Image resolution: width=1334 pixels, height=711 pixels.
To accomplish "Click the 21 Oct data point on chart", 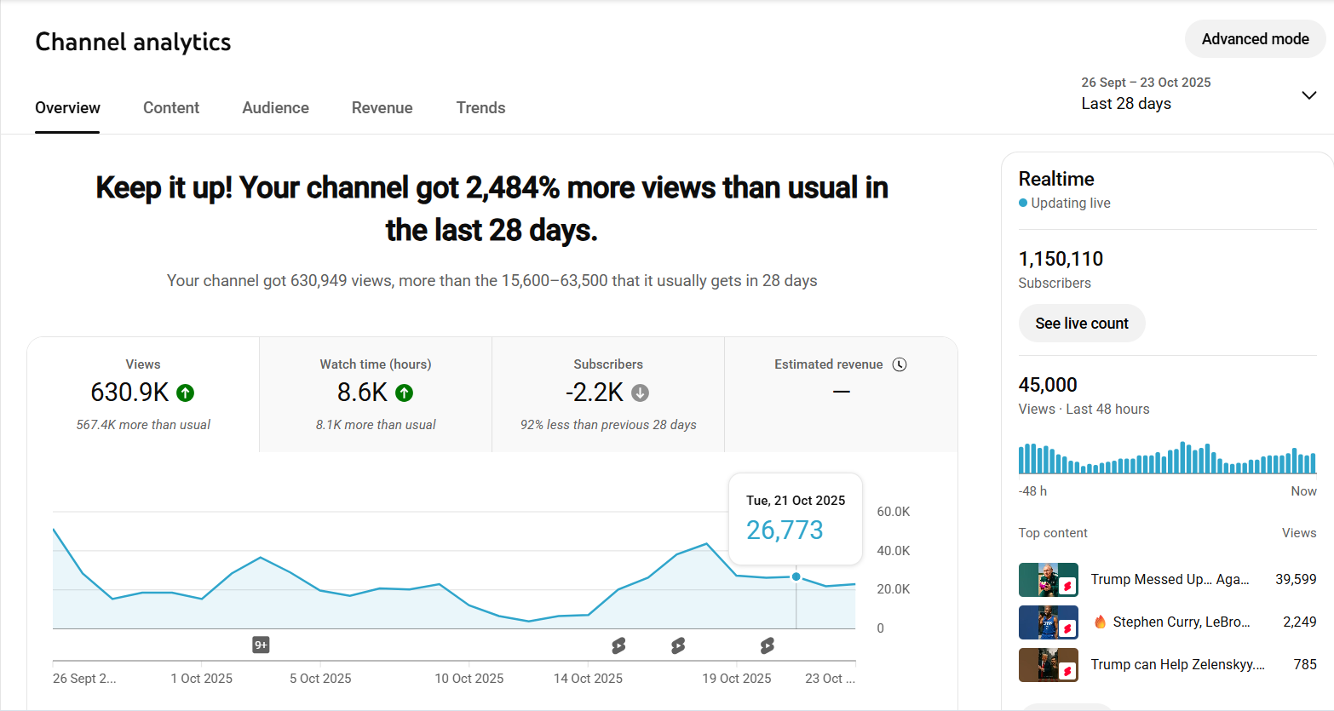I will pos(796,576).
